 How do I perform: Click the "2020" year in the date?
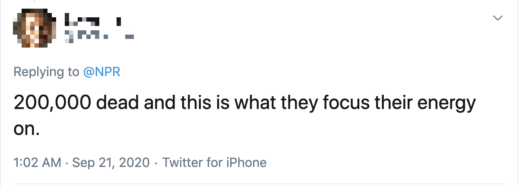[x=134, y=163]
